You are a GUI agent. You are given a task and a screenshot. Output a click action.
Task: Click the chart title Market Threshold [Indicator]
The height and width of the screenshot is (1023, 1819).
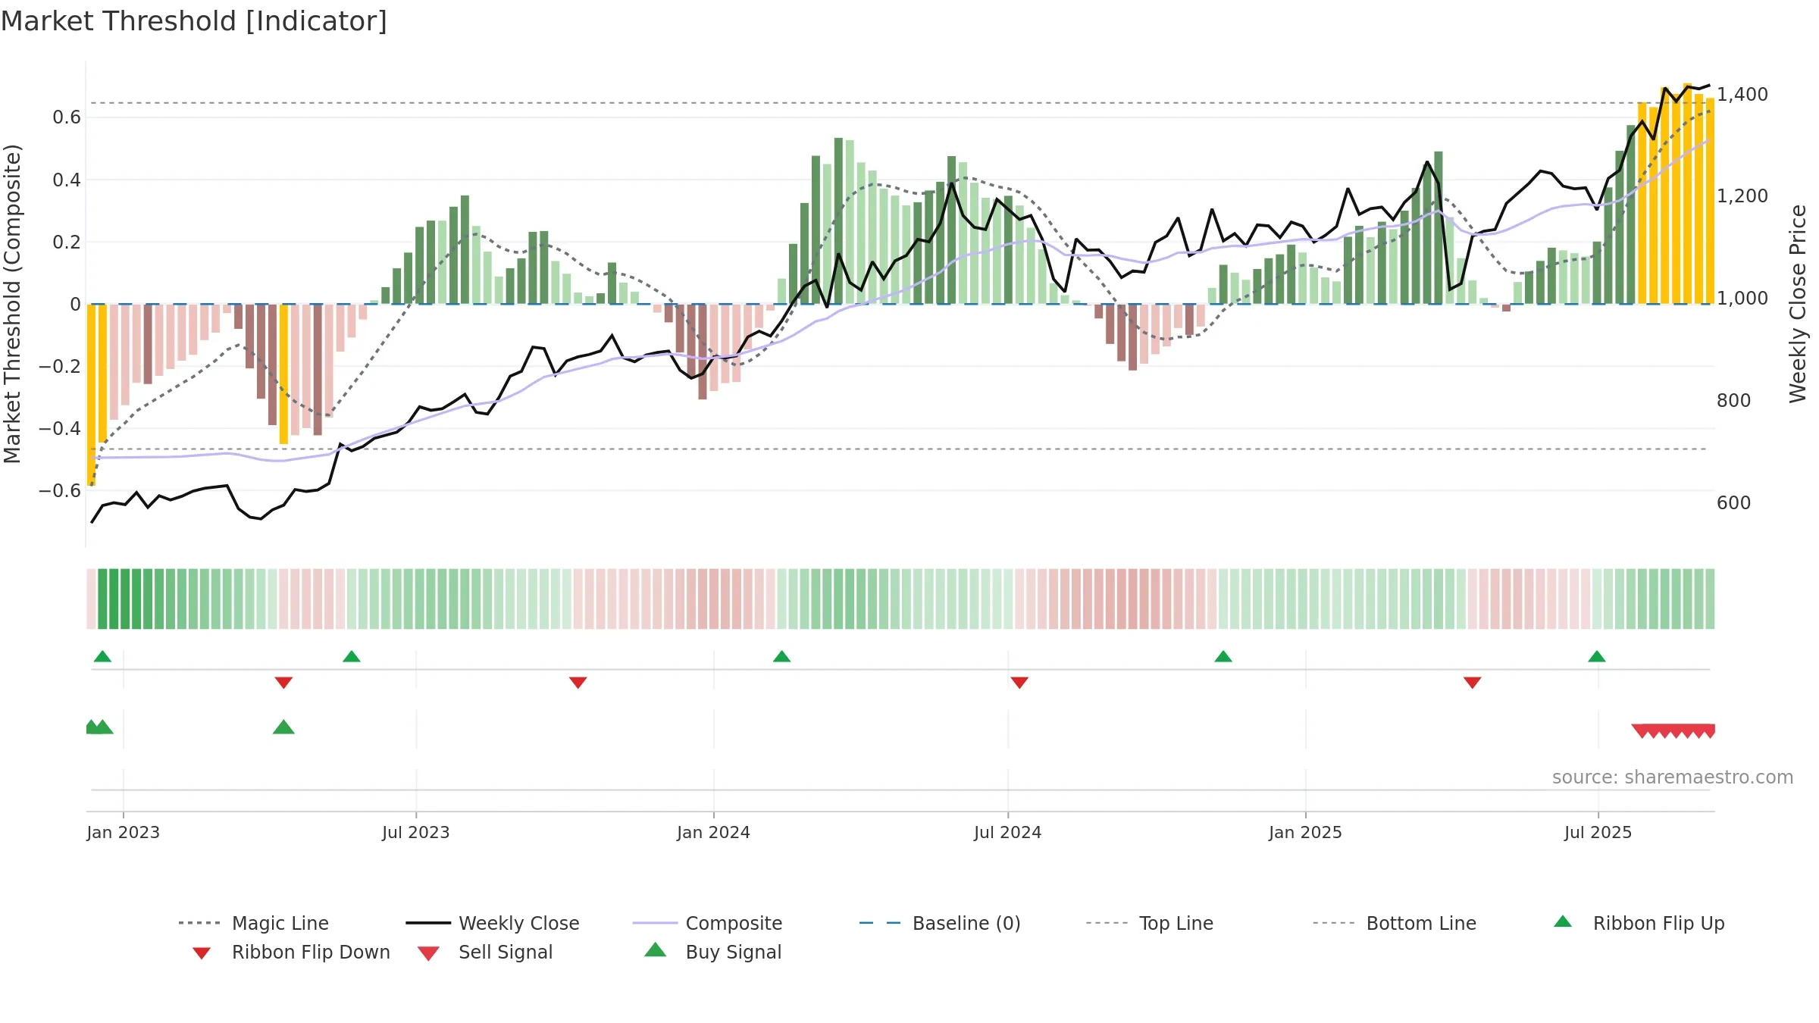click(x=194, y=21)
